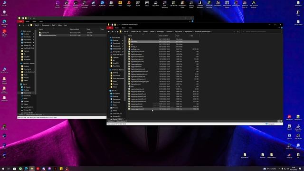Click the Windows Start button
304x171 pixels.
(x=3, y=169)
